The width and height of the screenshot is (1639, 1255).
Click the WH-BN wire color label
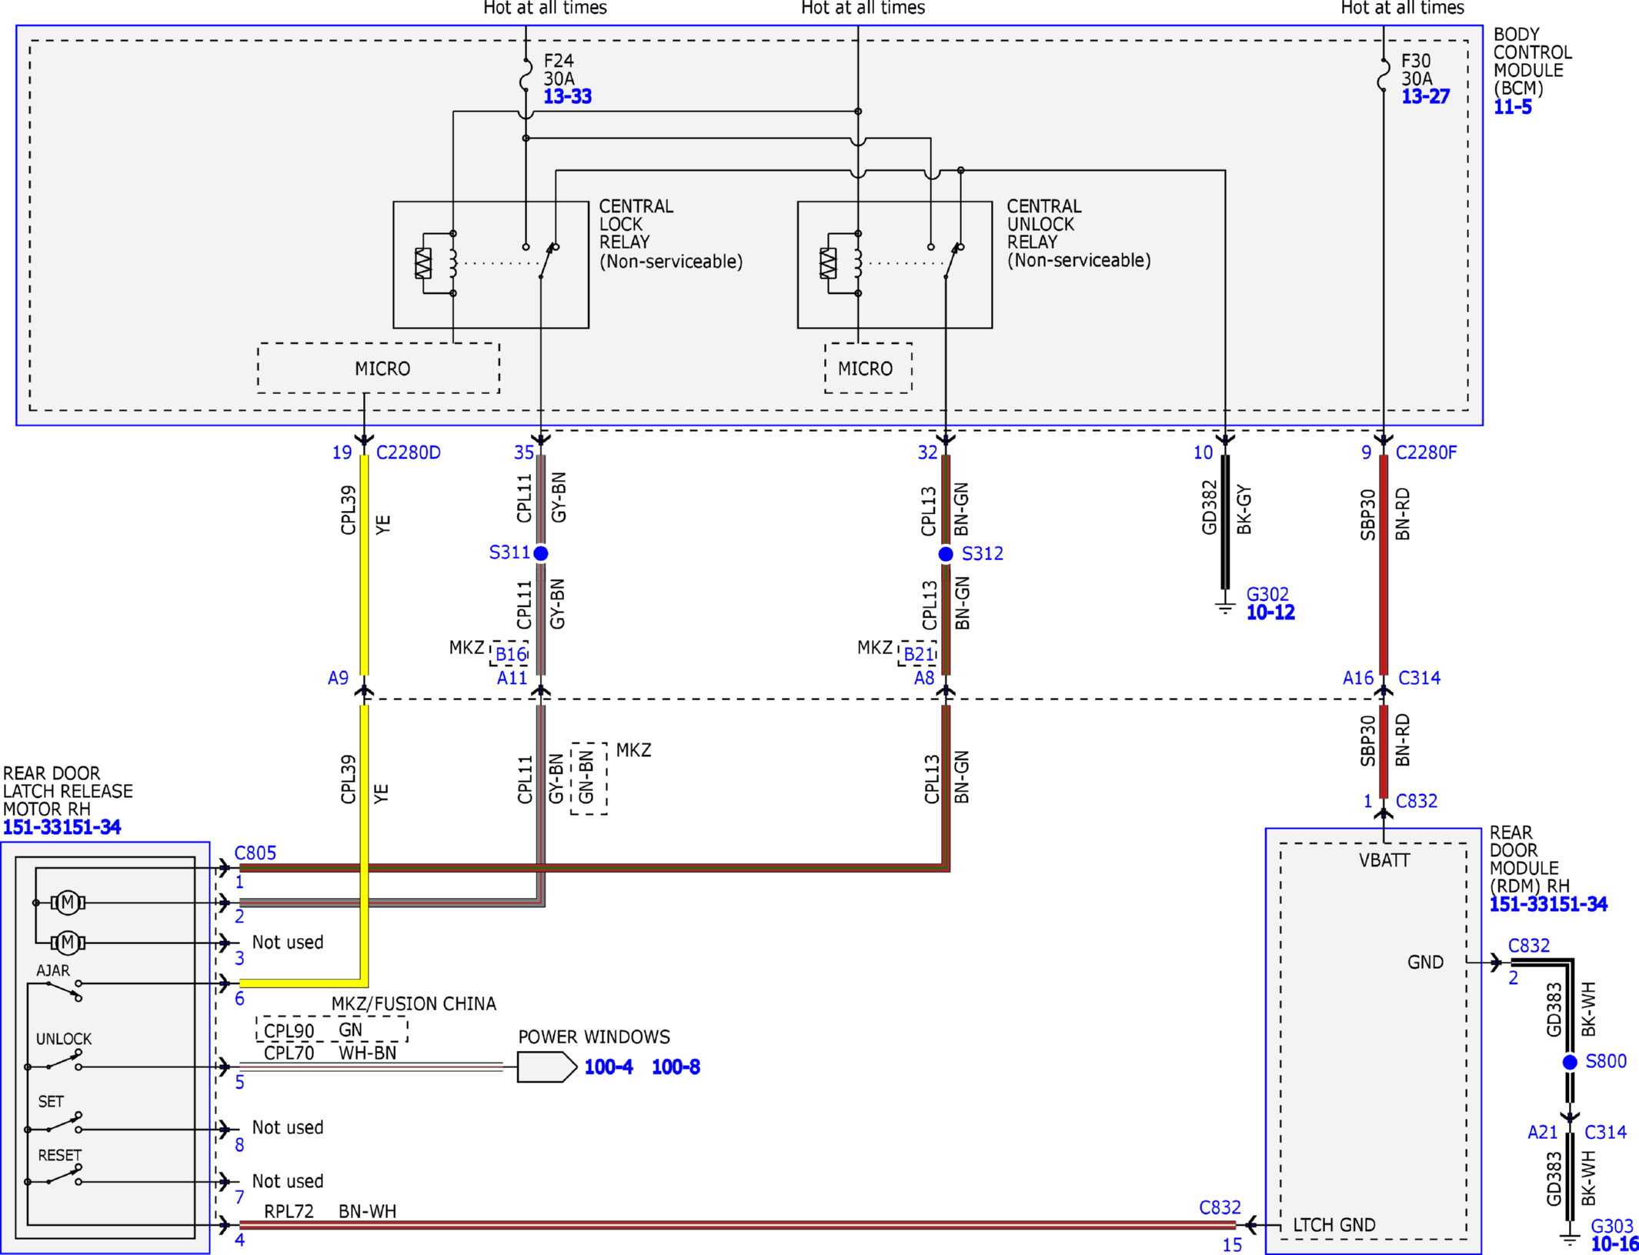(x=368, y=1053)
